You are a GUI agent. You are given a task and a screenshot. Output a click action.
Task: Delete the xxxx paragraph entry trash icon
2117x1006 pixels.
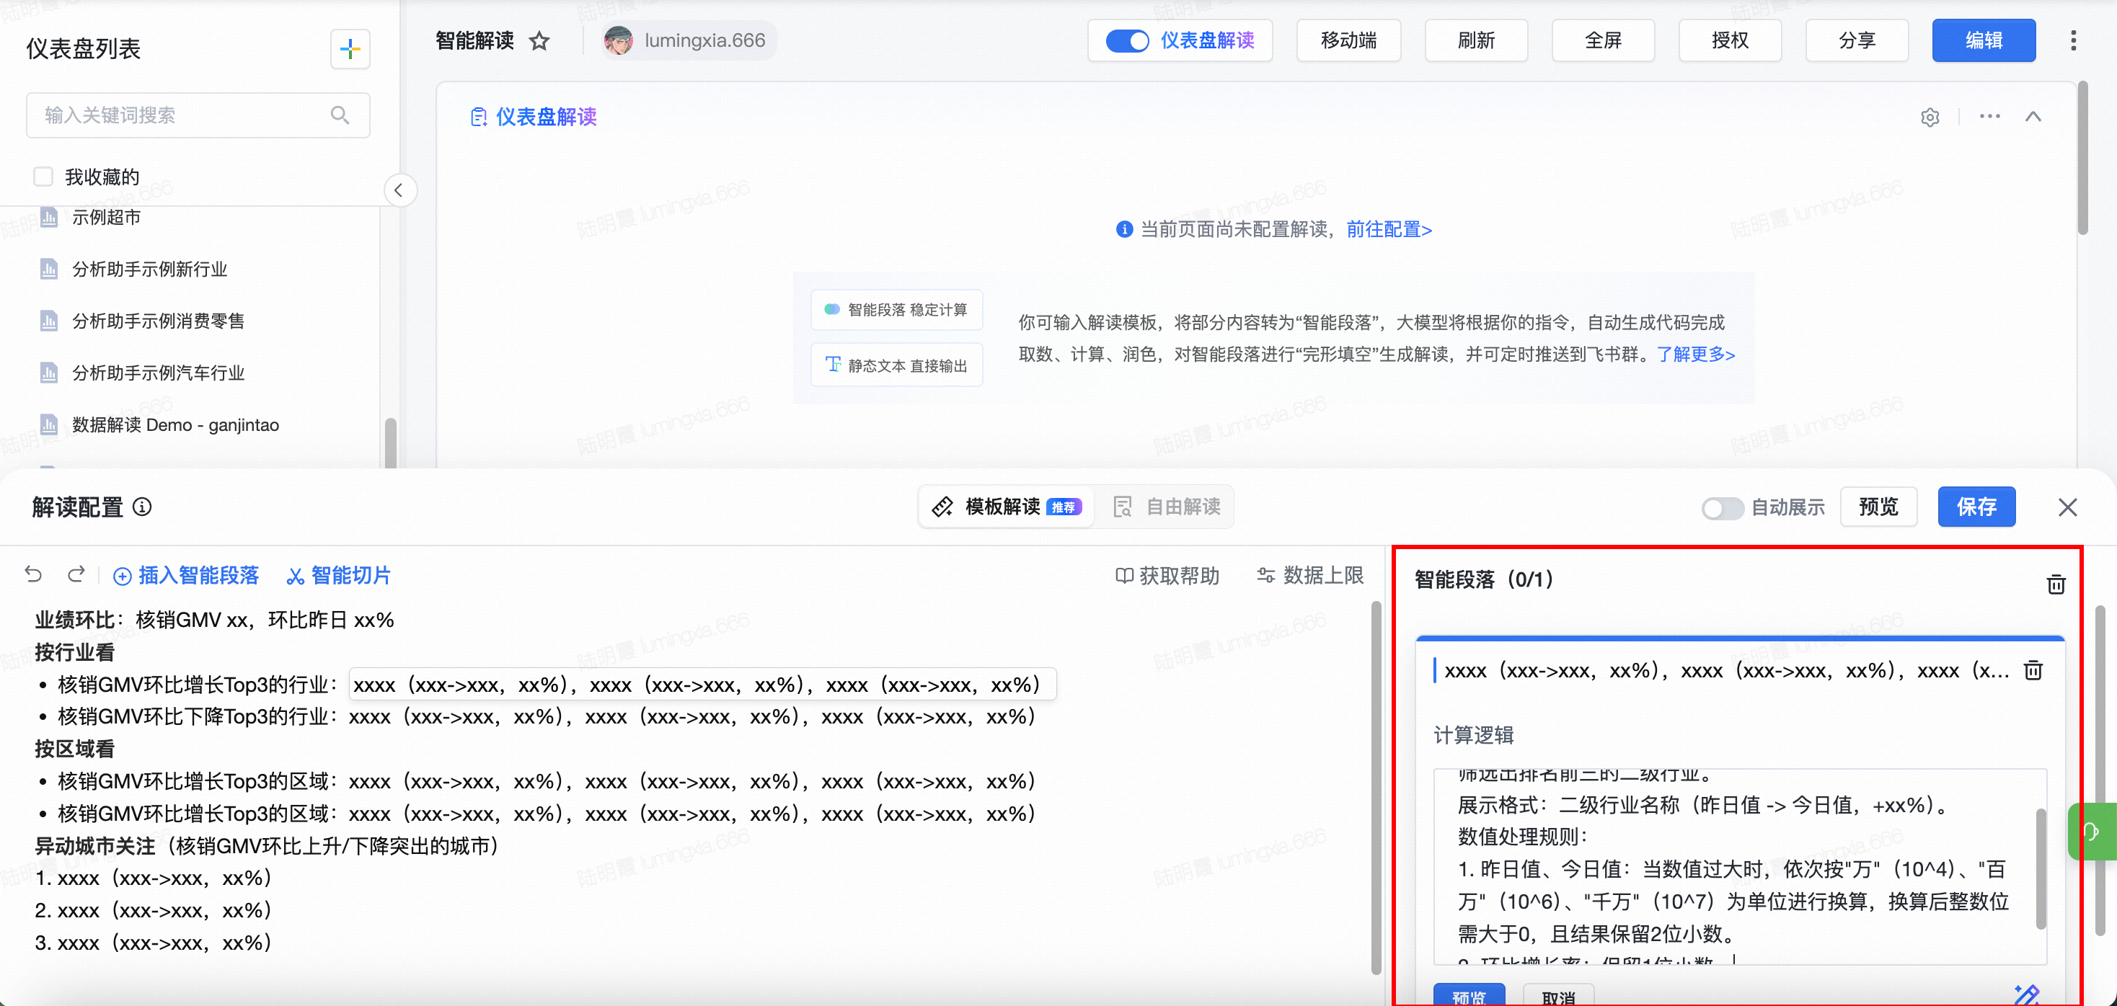coord(2033,671)
